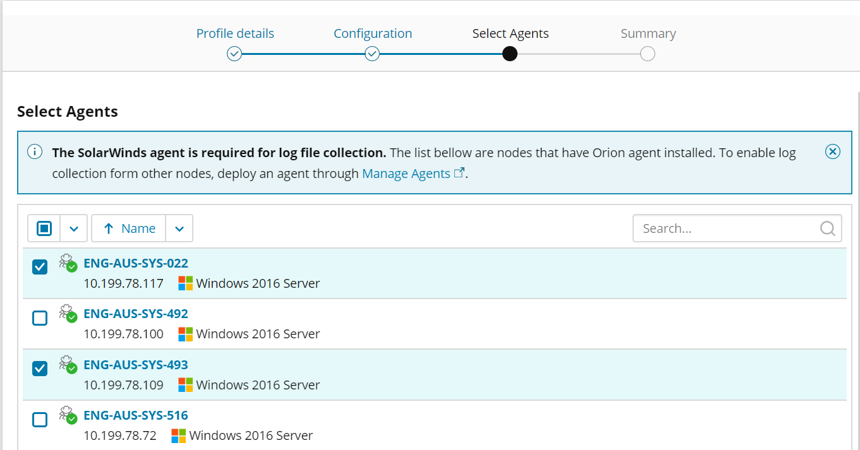This screenshot has height=450, width=860.
Task: Toggle the select-all checkbox in the list toolbar
Action: coord(44,228)
